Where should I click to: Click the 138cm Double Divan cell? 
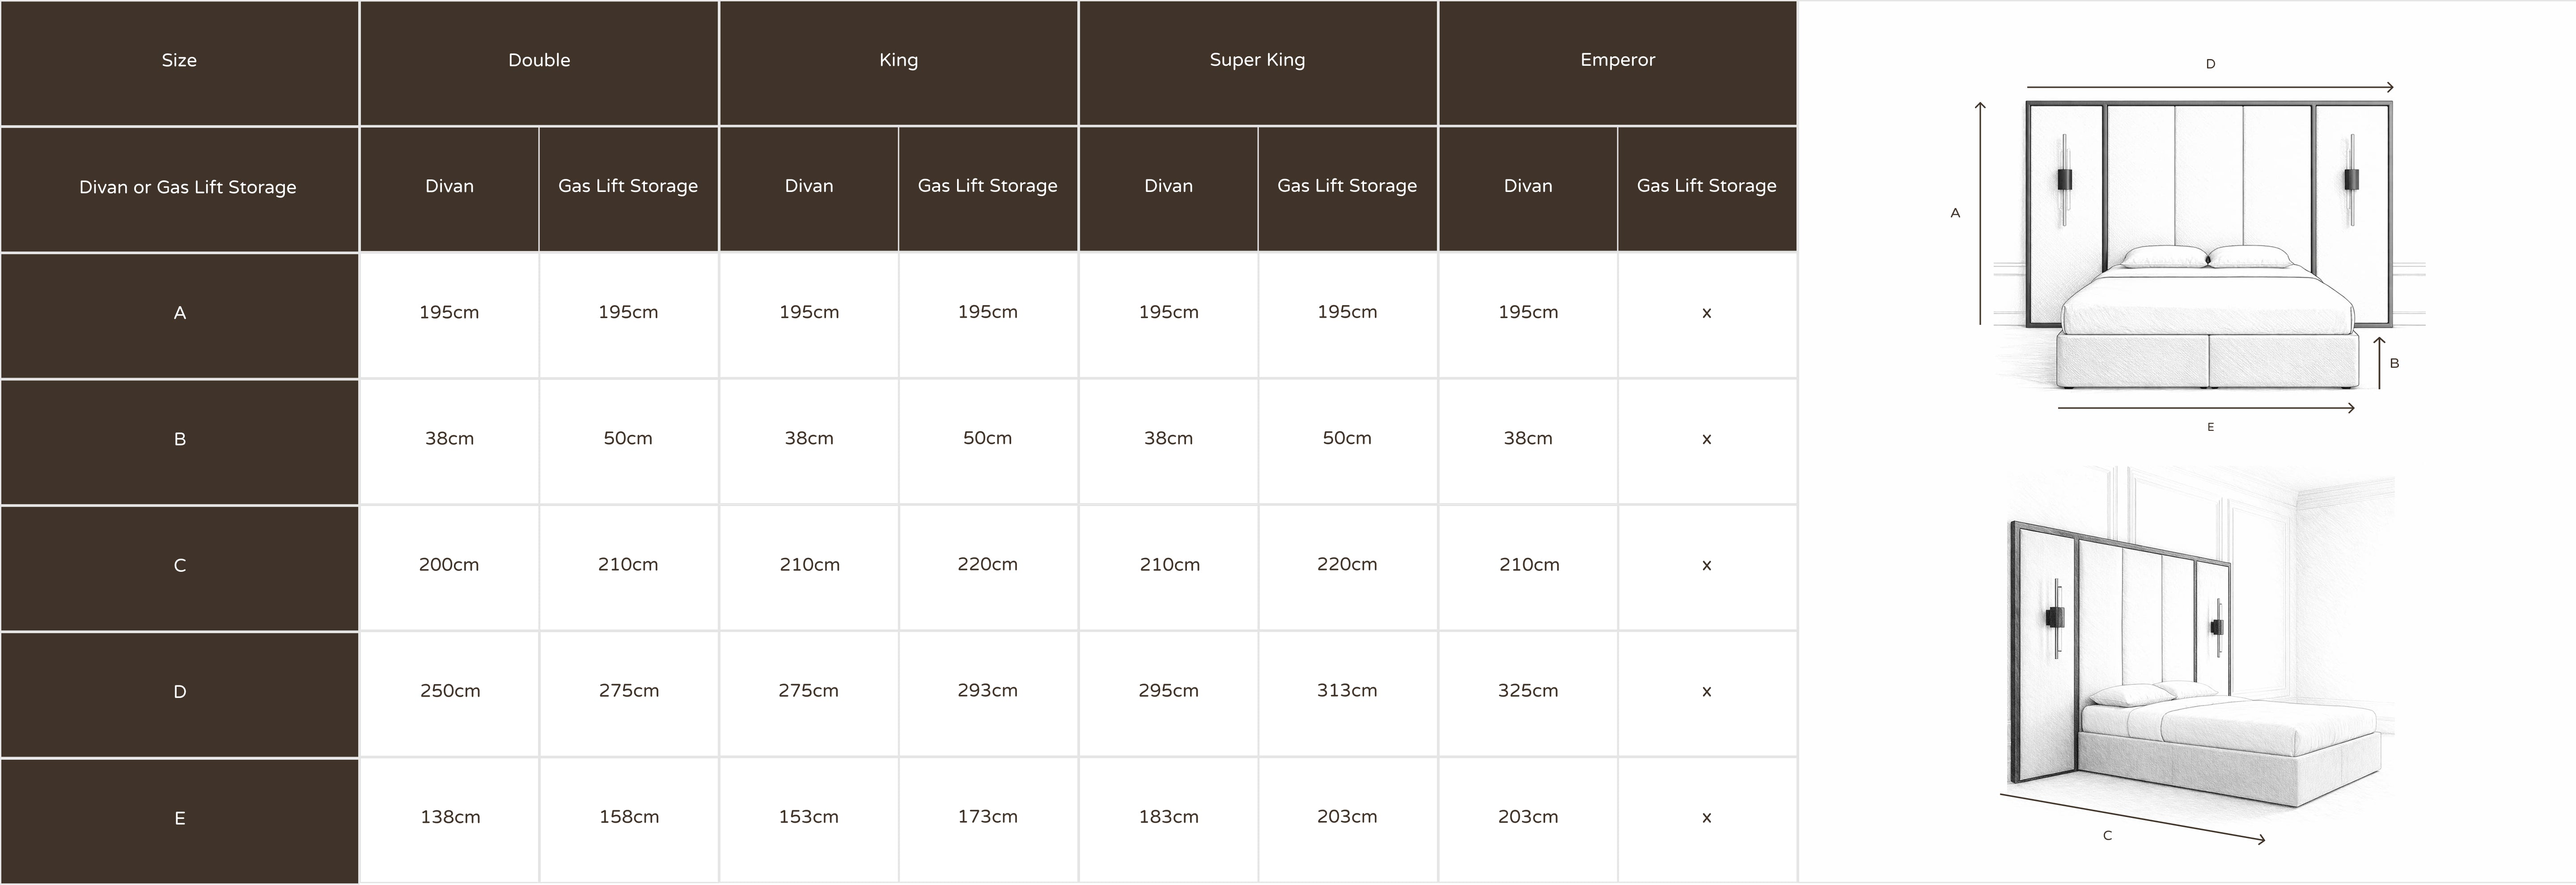(450, 820)
